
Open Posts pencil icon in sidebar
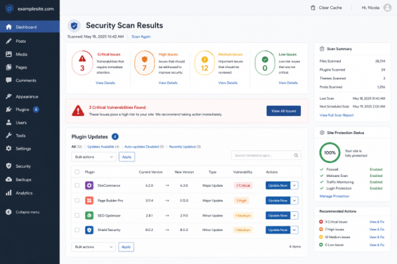9,41
